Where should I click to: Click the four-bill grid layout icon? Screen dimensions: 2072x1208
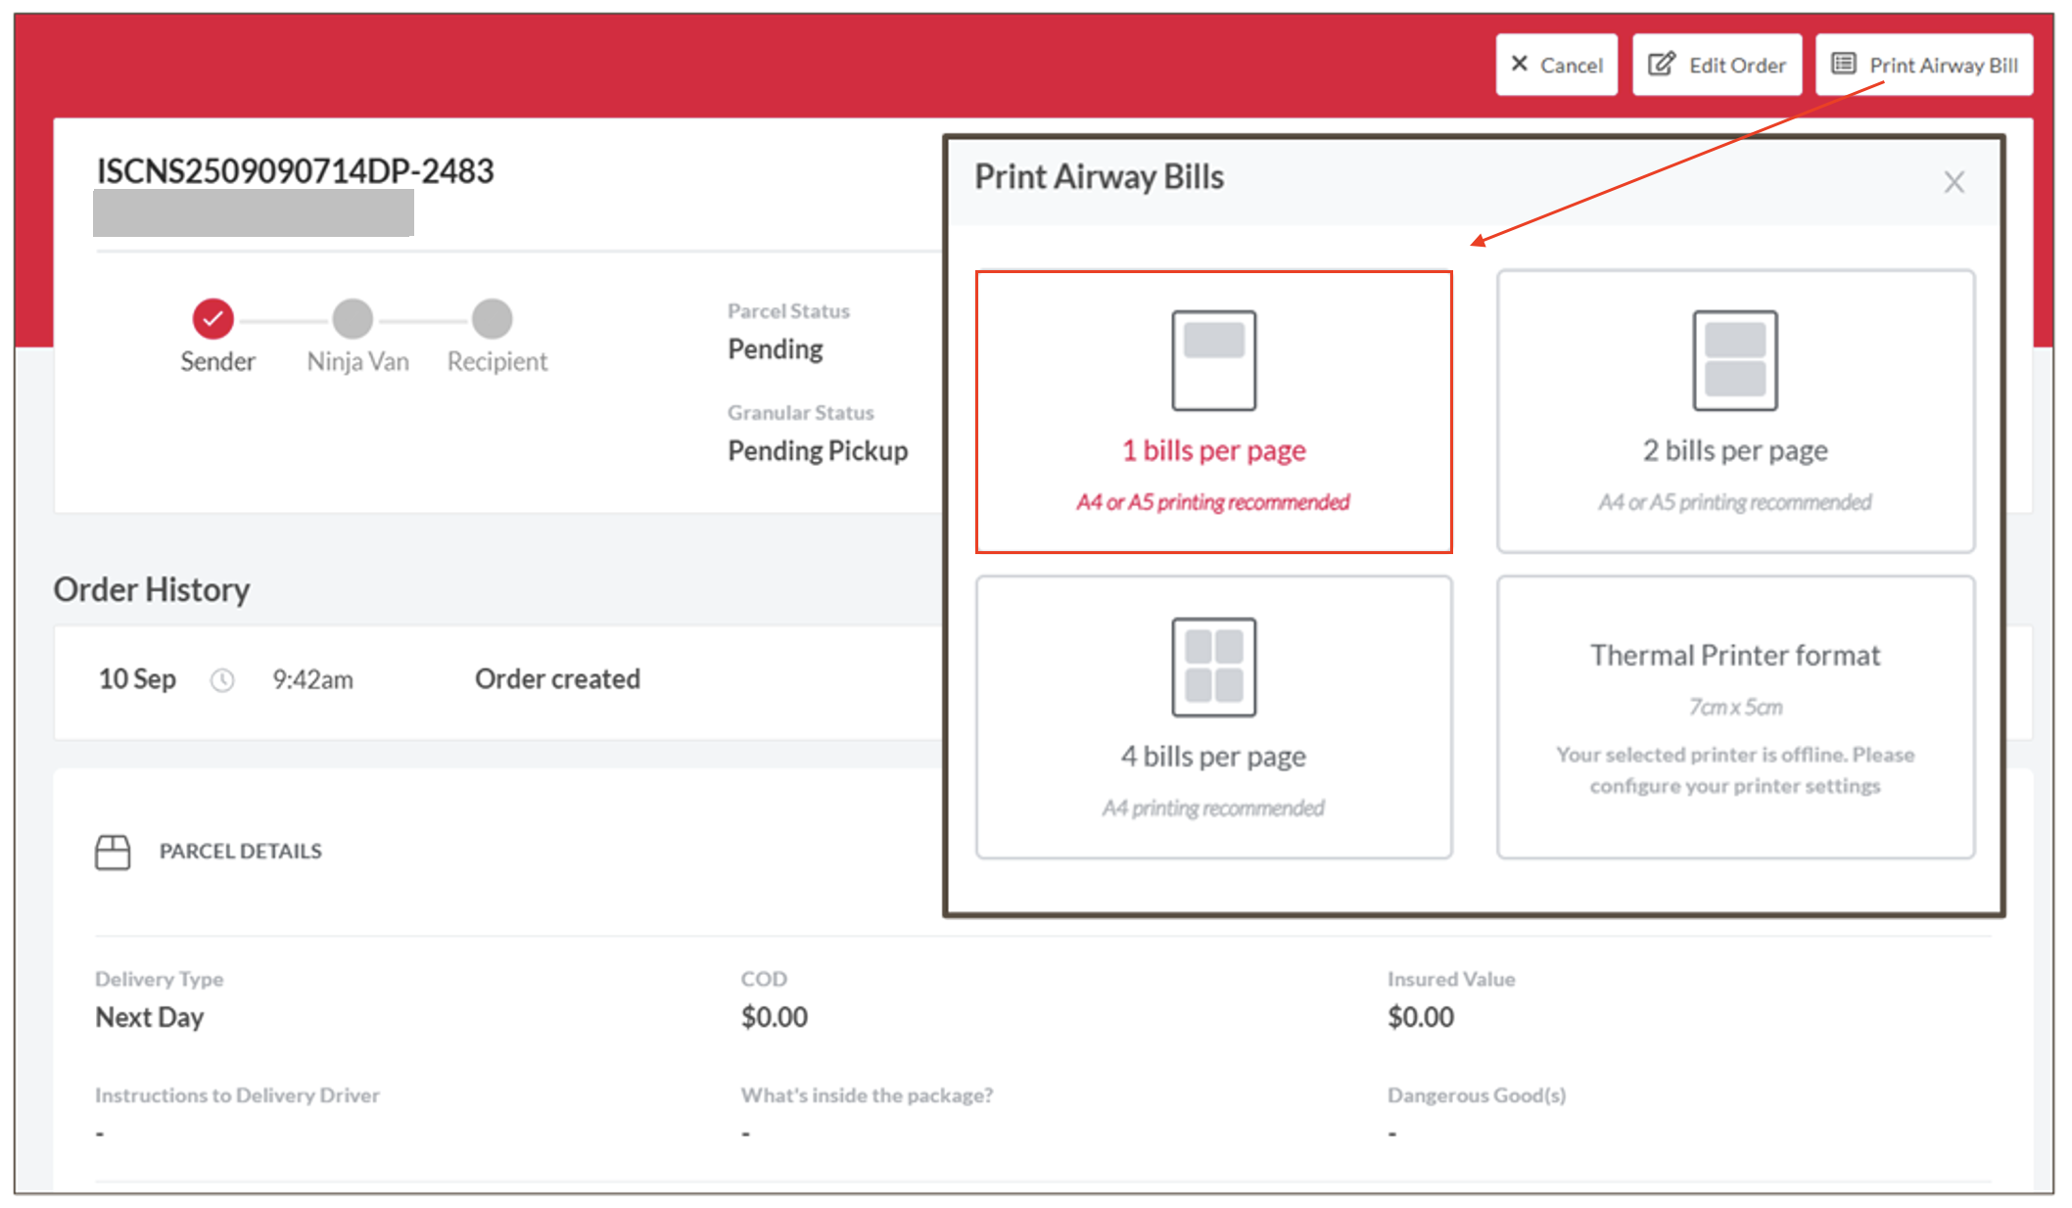[x=1213, y=667]
